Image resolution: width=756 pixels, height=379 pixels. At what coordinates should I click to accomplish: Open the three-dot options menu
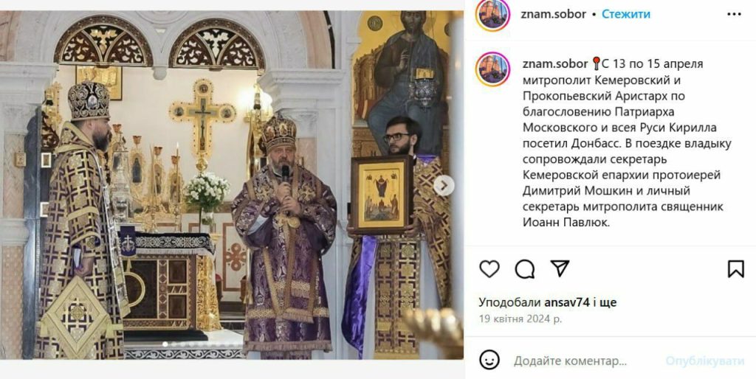point(734,15)
